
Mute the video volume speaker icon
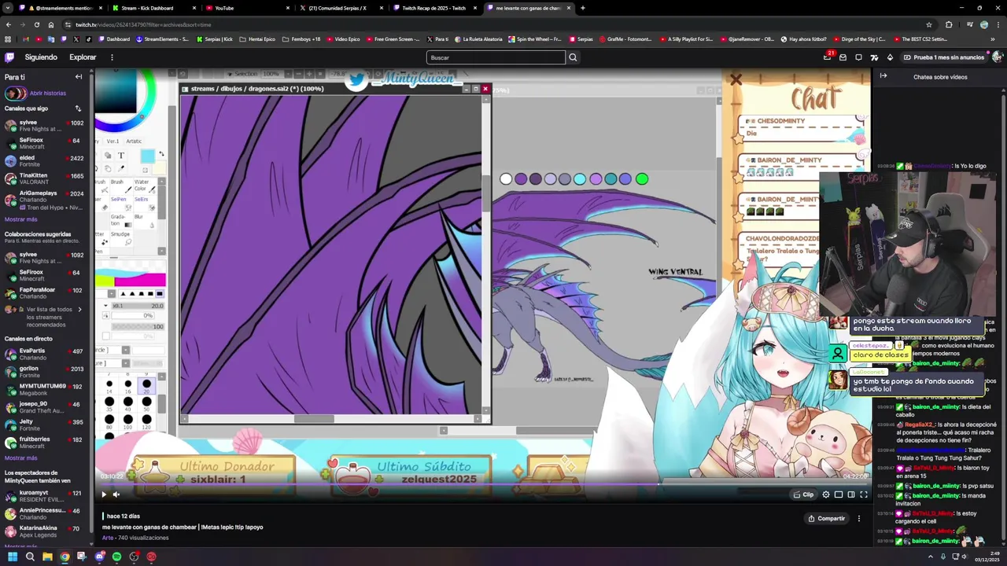116,494
